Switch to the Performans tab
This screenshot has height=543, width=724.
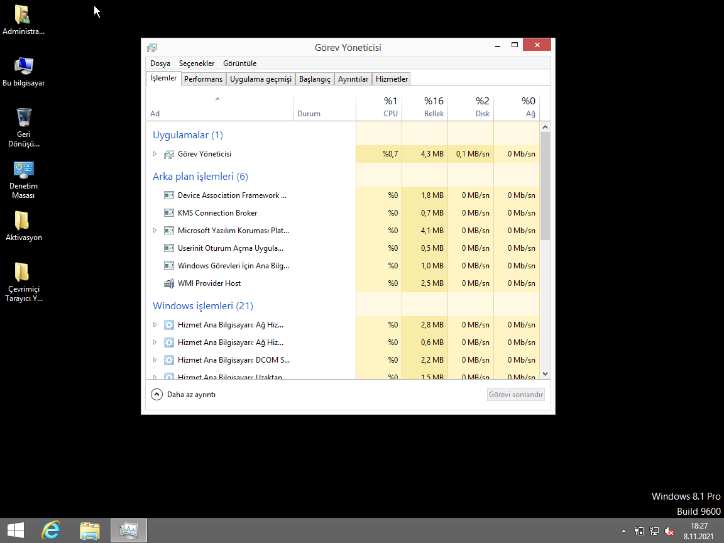[x=203, y=79]
